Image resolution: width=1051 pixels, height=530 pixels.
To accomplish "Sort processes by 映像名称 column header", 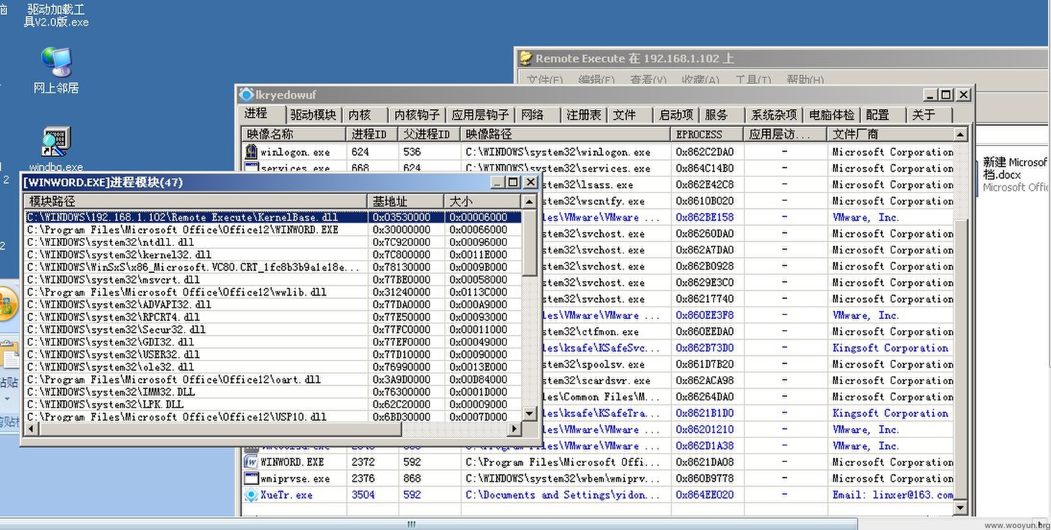I will (293, 134).
